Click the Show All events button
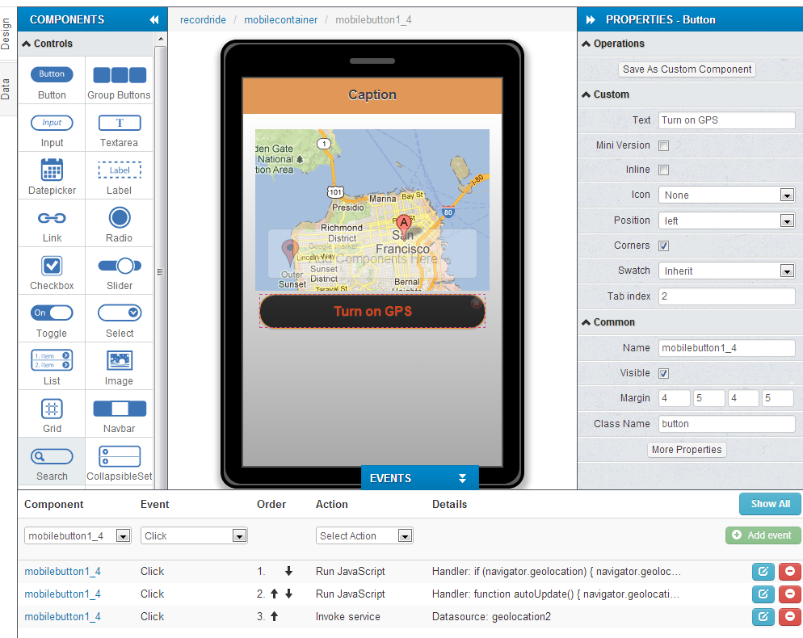803x638 pixels. coord(770,504)
